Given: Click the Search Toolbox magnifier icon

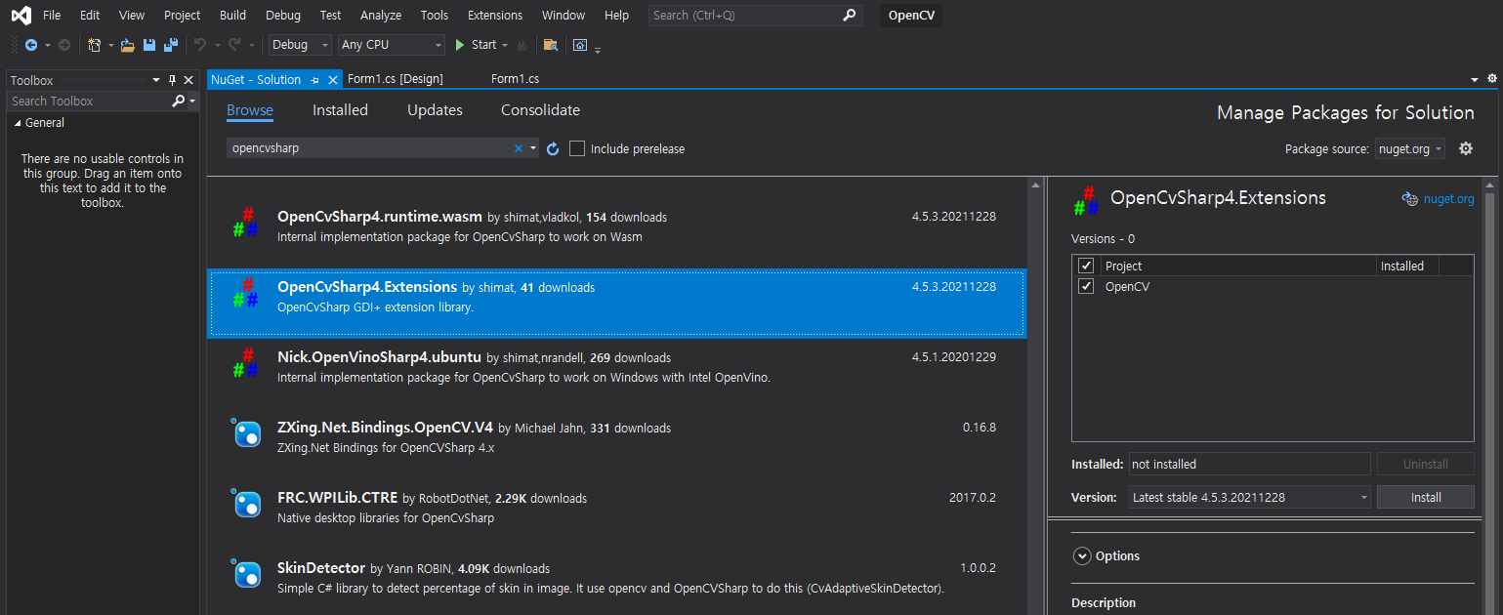Looking at the screenshot, I should (x=178, y=101).
